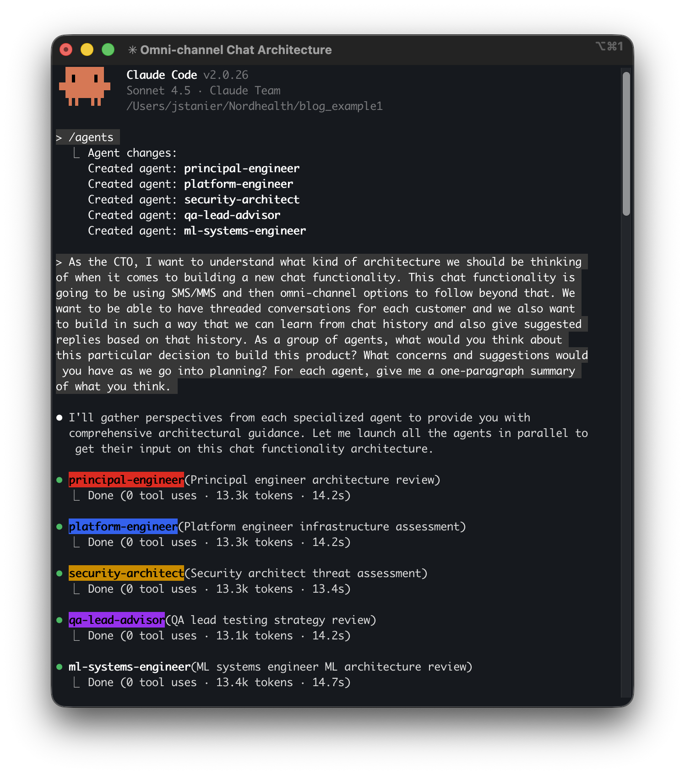Click the green status dot beside qa-lead-advisor
Screen dimensions: 685x775
coord(60,620)
